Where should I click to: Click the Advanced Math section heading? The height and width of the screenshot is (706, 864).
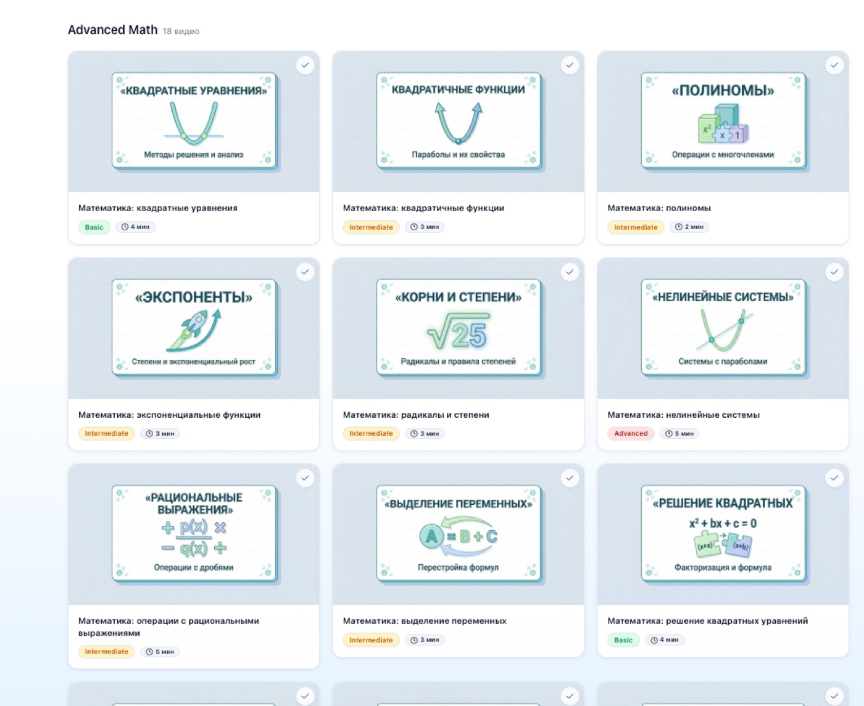pyautogui.click(x=113, y=30)
